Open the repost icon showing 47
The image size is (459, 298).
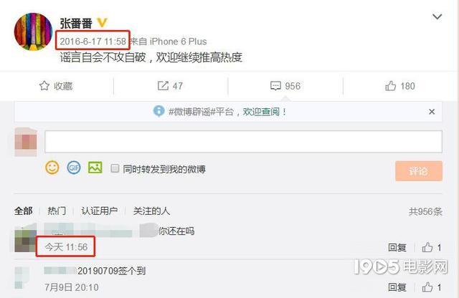pos(163,86)
